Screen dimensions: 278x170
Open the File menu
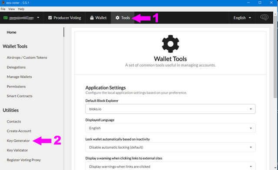(3, 9)
